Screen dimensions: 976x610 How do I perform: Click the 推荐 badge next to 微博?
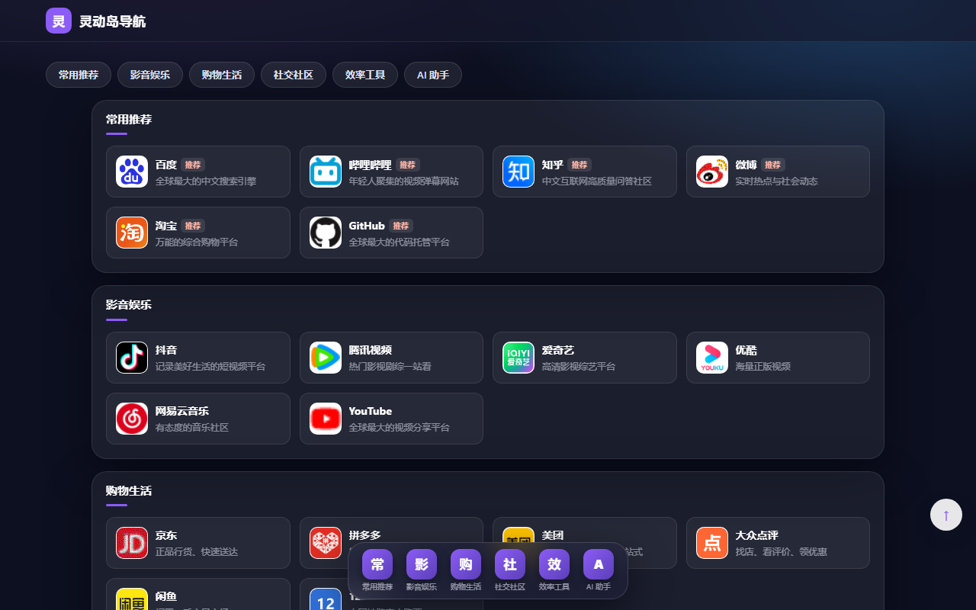pyautogui.click(x=773, y=165)
